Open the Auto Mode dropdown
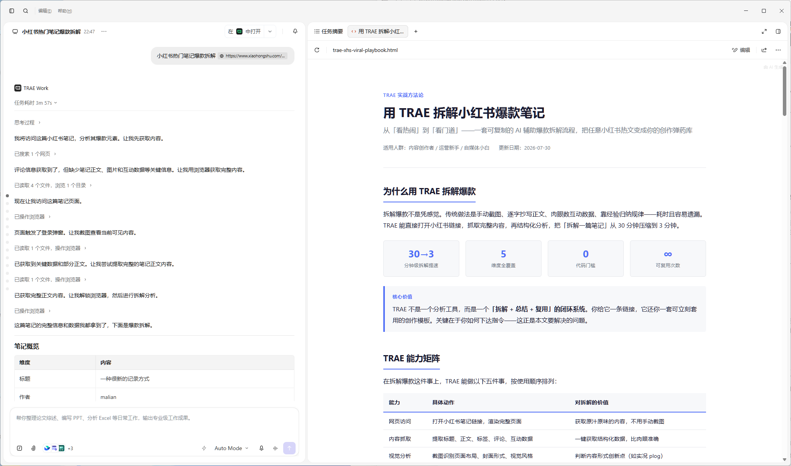 coord(232,448)
